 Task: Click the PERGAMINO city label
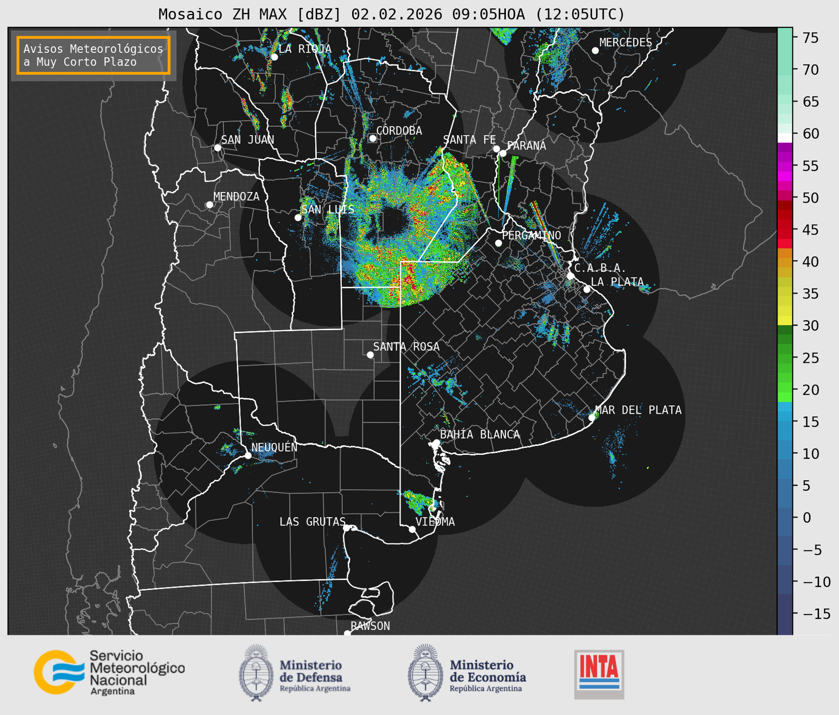point(531,235)
